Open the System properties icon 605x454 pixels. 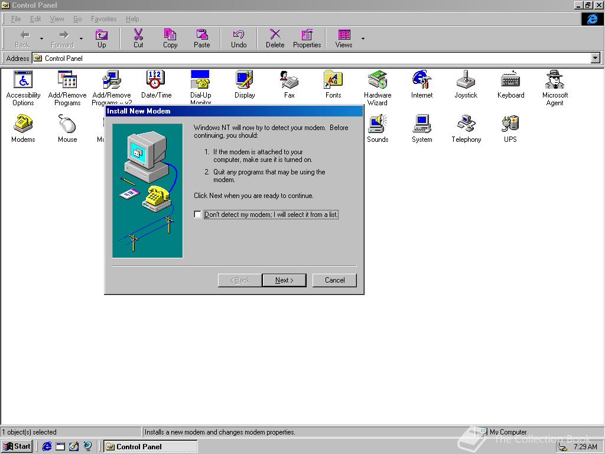(x=422, y=128)
